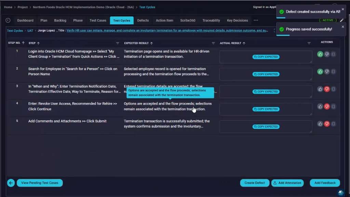The height and width of the screenshot is (197, 350).
Task: Click the Test Cycles link in the sub-breadcrumb
Action: (15, 30)
